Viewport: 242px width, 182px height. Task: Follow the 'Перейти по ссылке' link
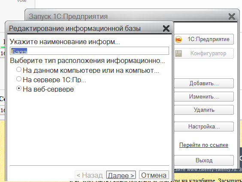[x=204, y=145]
